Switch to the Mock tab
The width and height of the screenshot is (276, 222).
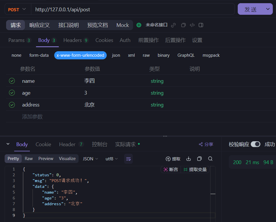click(123, 25)
